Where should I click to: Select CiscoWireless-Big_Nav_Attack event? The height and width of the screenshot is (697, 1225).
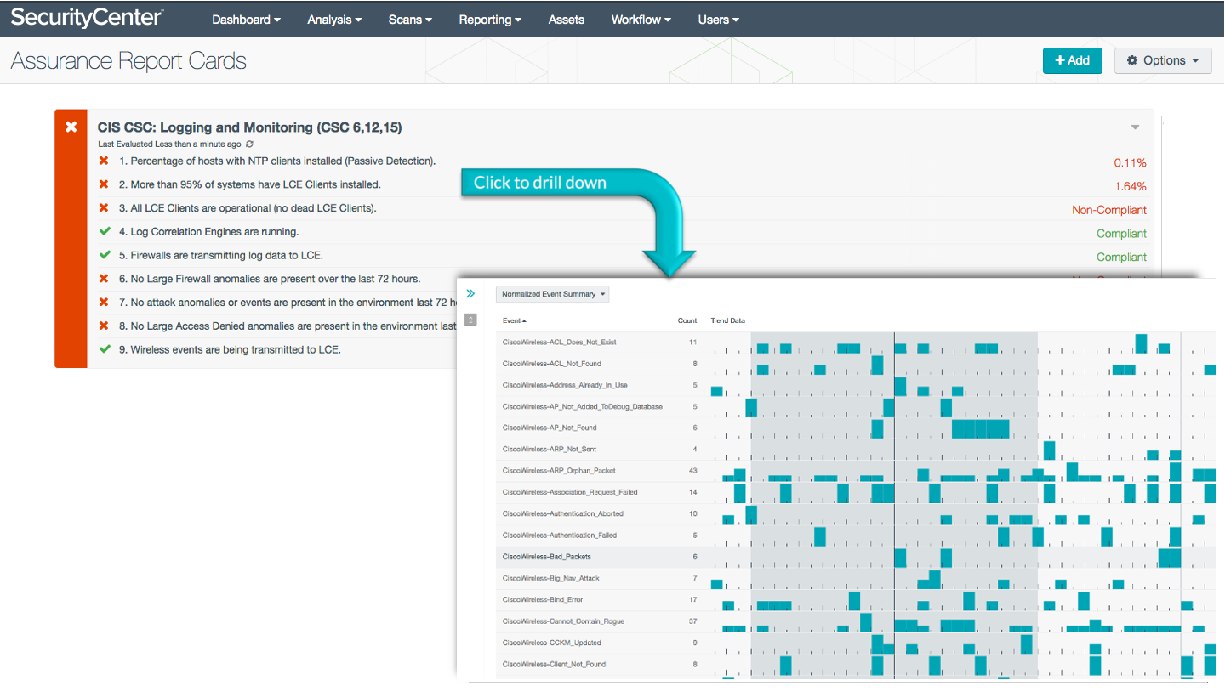(x=551, y=578)
